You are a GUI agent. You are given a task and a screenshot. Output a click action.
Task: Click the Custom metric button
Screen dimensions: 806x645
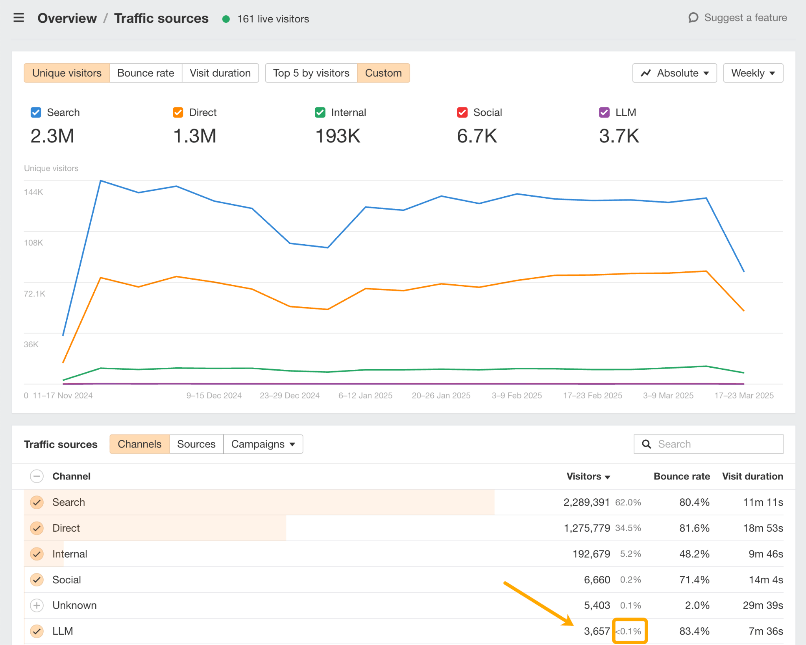click(x=383, y=73)
